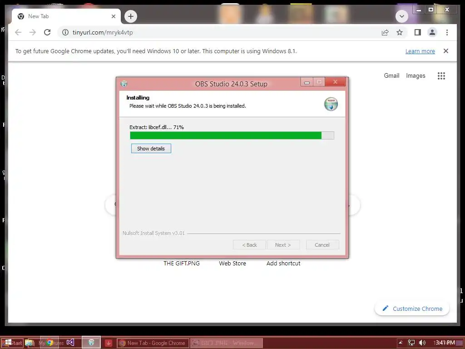The width and height of the screenshot is (465, 349).
Task: Toggle the Chrome side panel icon
Action: (418, 32)
